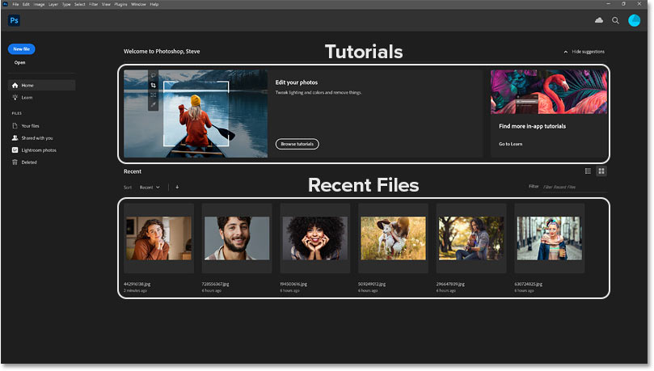Image resolution: width=654 pixels, height=371 pixels.
Task: Open the Recent sort dropdown
Action: (150, 188)
